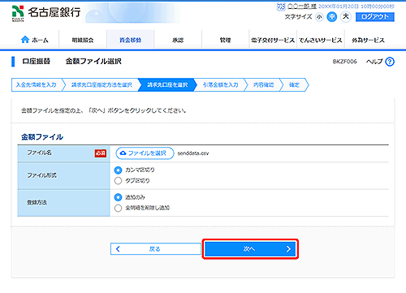Click the ファイルを選択 file button

[x=145, y=153]
